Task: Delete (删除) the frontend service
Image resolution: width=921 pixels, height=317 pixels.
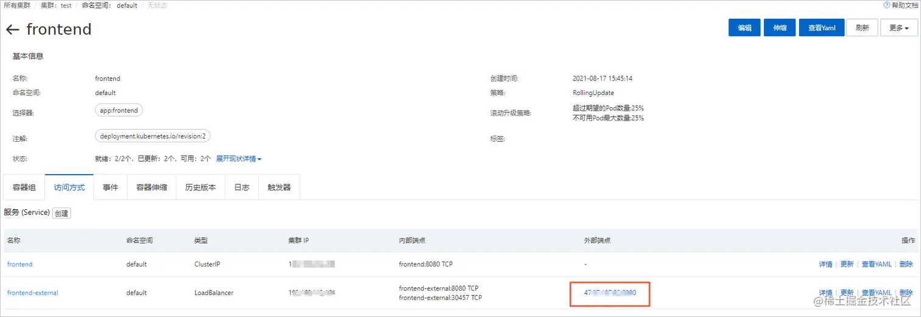Action: [x=906, y=264]
